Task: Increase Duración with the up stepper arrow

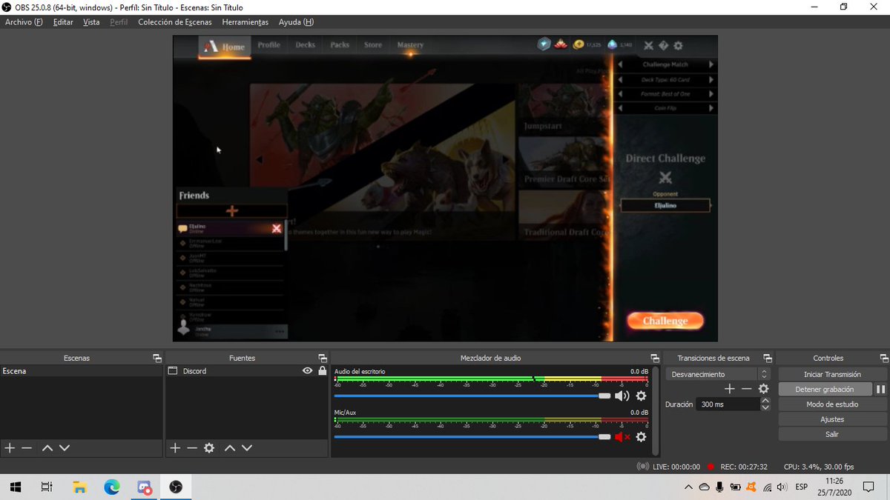Action: [x=765, y=400]
